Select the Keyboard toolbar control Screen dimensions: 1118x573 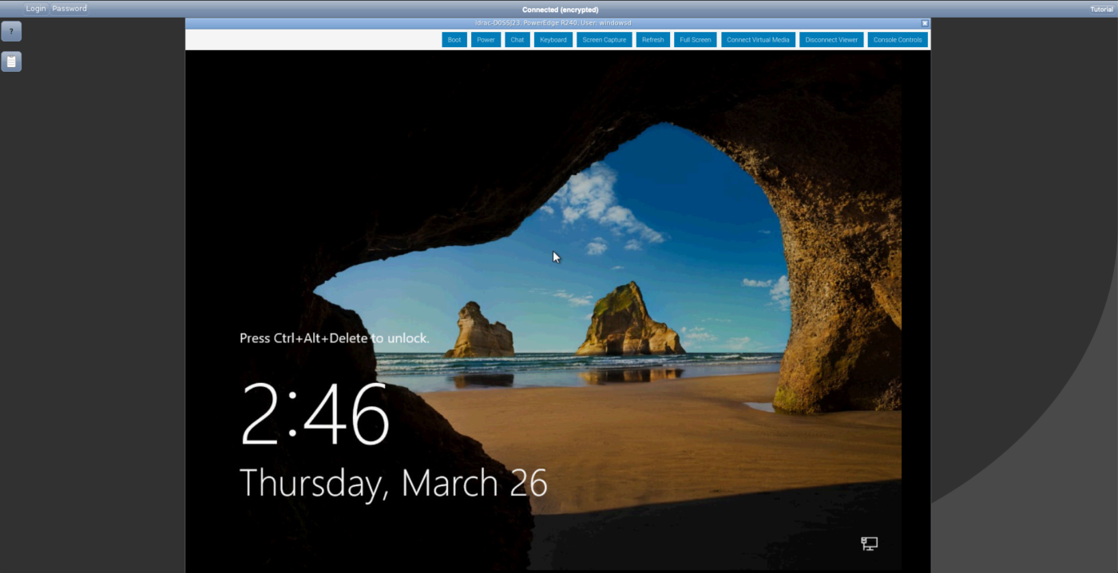[x=553, y=39]
